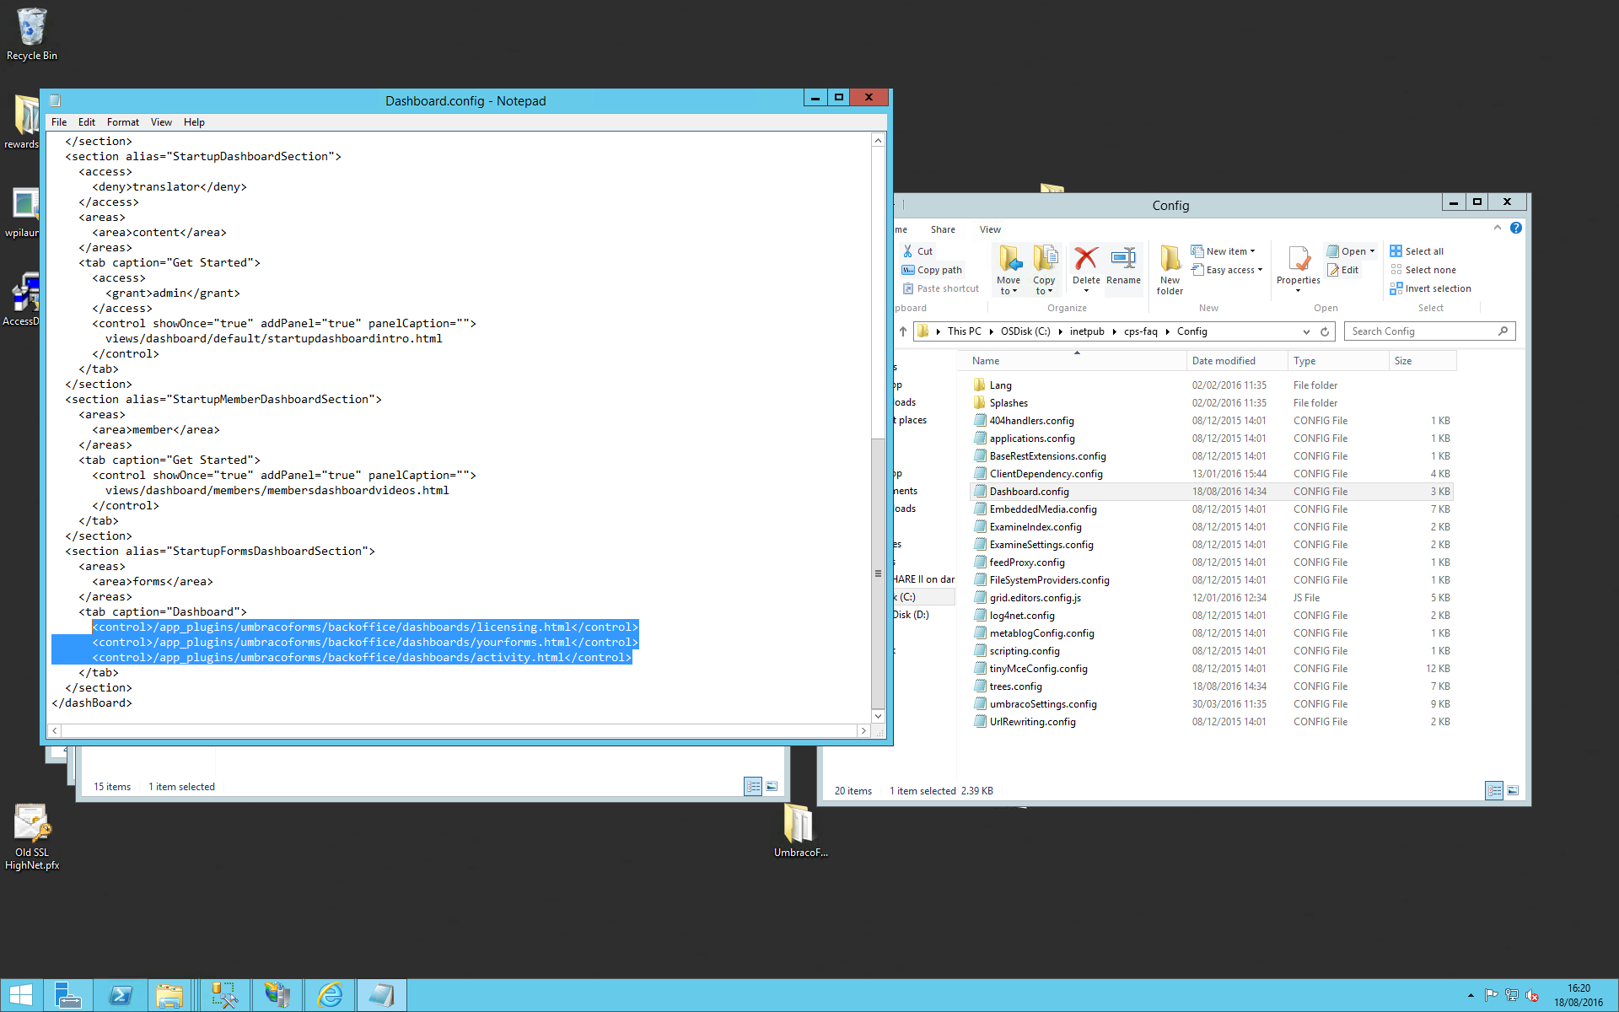Click the Cut icon in the ribbon
The height and width of the screenshot is (1012, 1619).
pyautogui.click(x=908, y=251)
